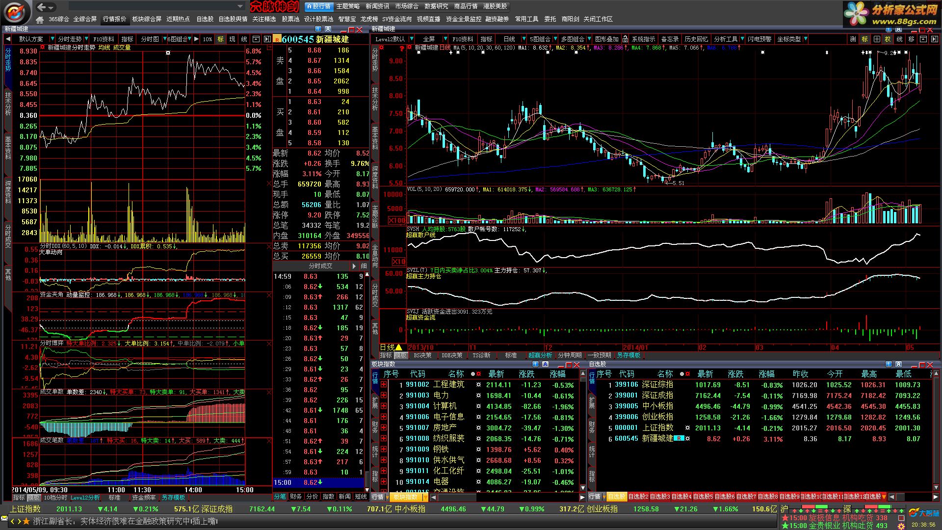Select the A股行情 top menu tab

[318, 6]
